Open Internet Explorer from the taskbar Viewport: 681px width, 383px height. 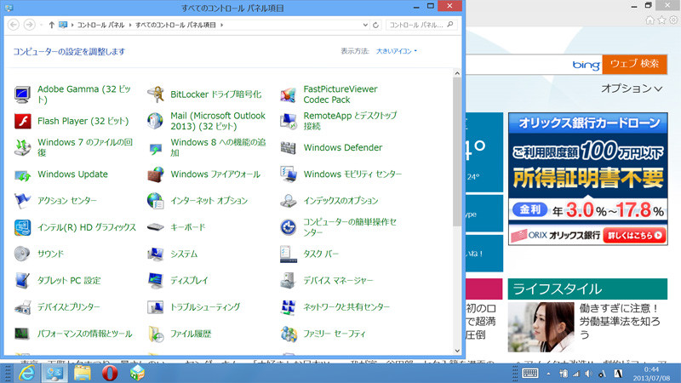27,373
